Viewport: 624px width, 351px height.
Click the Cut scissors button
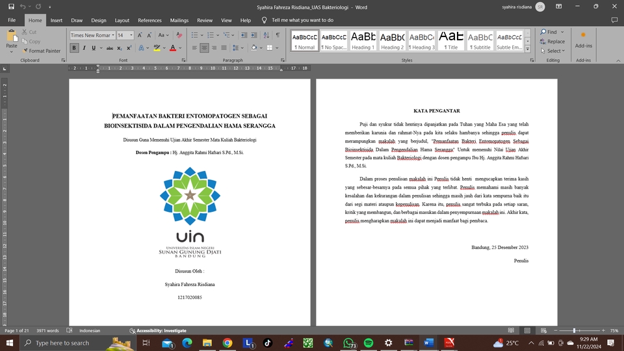tap(29, 32)
